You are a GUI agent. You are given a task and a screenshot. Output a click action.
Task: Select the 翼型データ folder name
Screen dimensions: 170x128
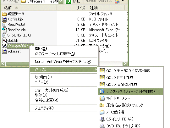16,14
